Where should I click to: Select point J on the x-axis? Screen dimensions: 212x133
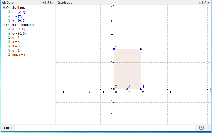click(127, 89)
